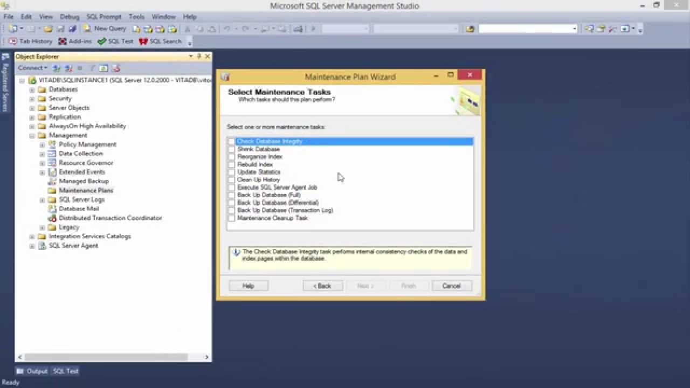690x388 pixels.
Task: Open the Registered Servers side tab
Action: click(x=5, y=82)
